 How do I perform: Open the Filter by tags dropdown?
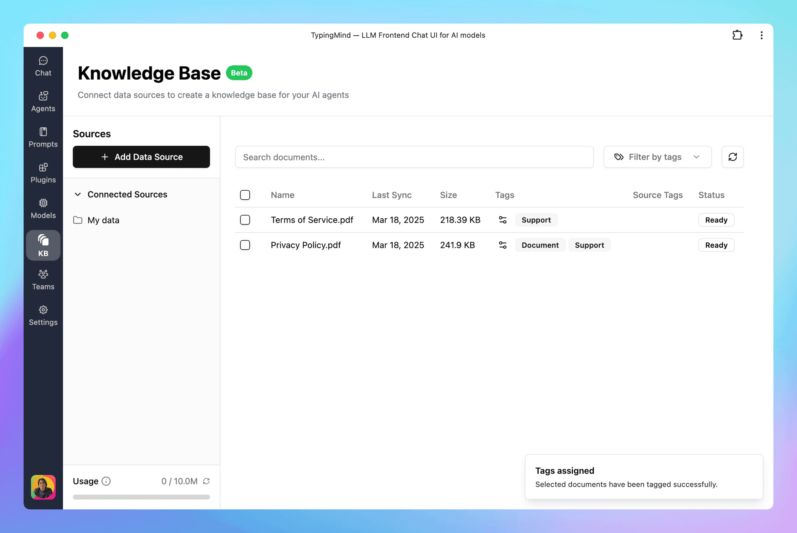click(657, 157)
